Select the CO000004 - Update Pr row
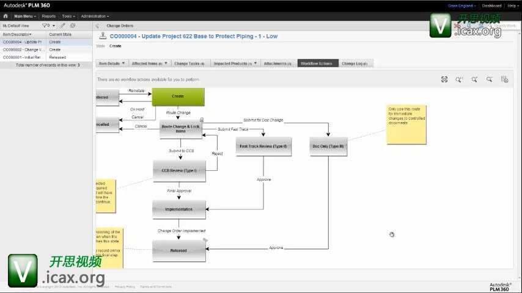522x293 pixels. [46, 42]
